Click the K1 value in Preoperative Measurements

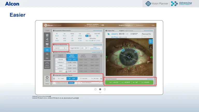pyautogui.click(x=57, y=36)
